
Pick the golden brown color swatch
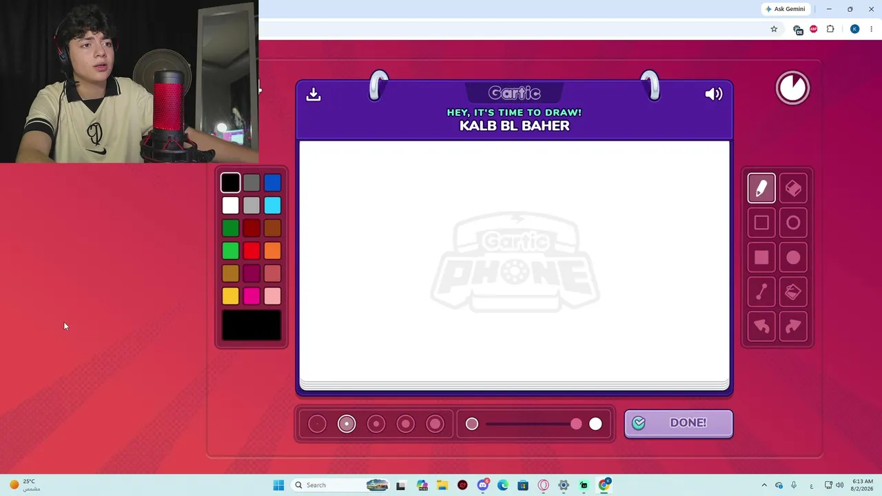231,273
